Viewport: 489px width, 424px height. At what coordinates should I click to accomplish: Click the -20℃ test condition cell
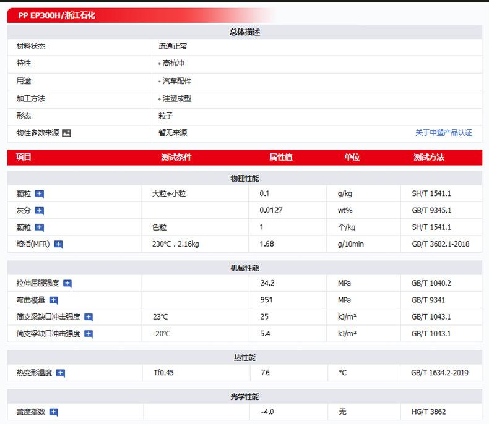click(x=162, y=333)
